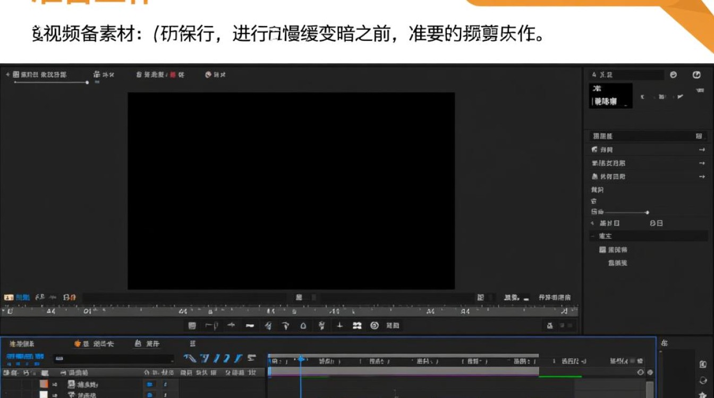Move the blue timeline playhead marker
The height and width of the screenshot is (398, 714).
coord(301,359)
